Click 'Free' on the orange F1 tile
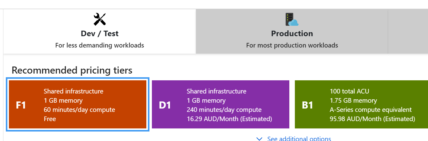This screenshot has width=428, height=141. coord(50,119)
